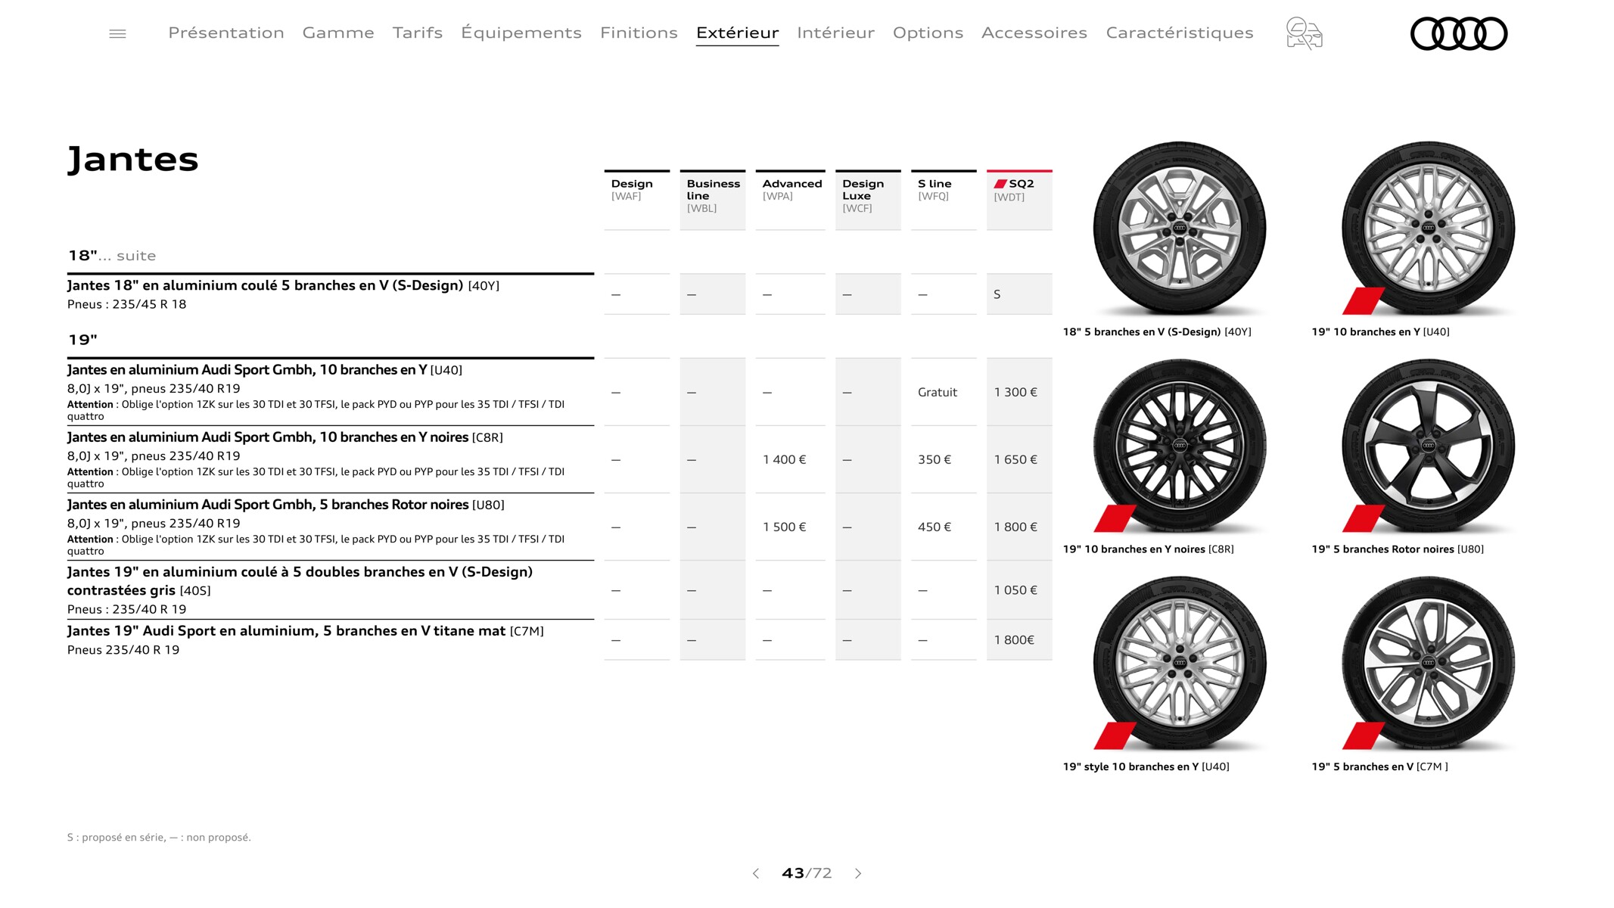Click the Business line [WBL] column header
Viewport: 1614px width, 908px height.
coord(712,200)
